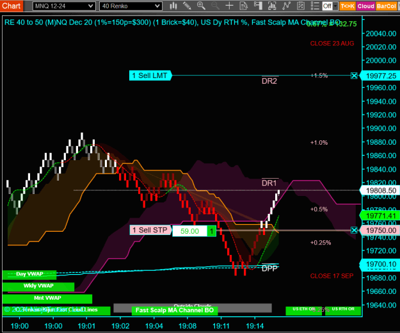Click the CLOSE 23 AUG label
400x333 pixels.
(x=332, y=44)
